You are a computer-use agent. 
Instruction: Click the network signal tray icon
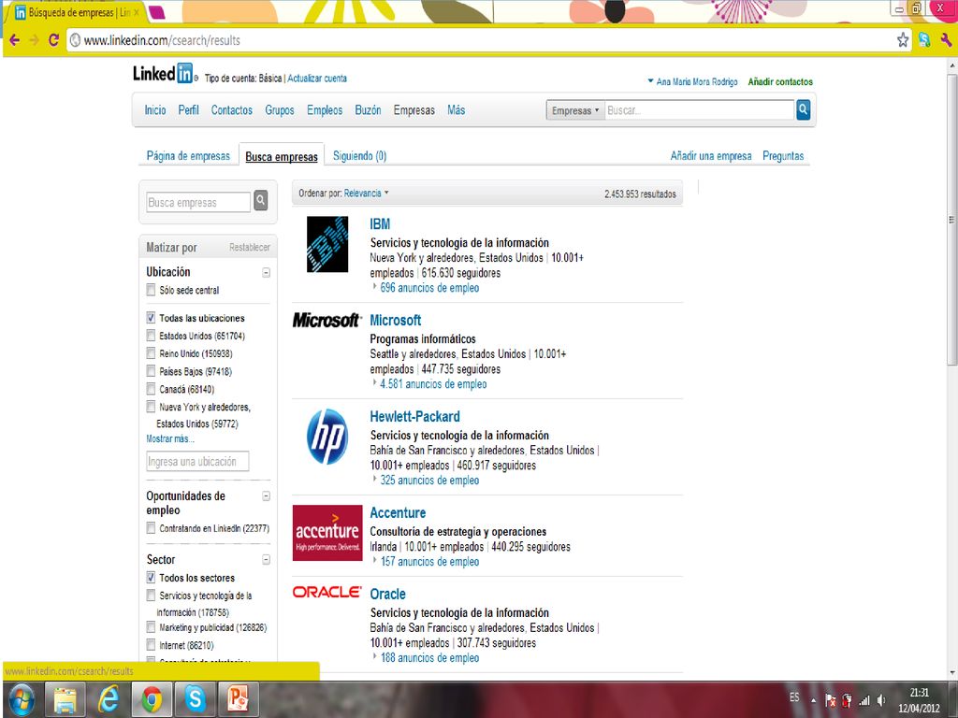[x=864, y=700]
